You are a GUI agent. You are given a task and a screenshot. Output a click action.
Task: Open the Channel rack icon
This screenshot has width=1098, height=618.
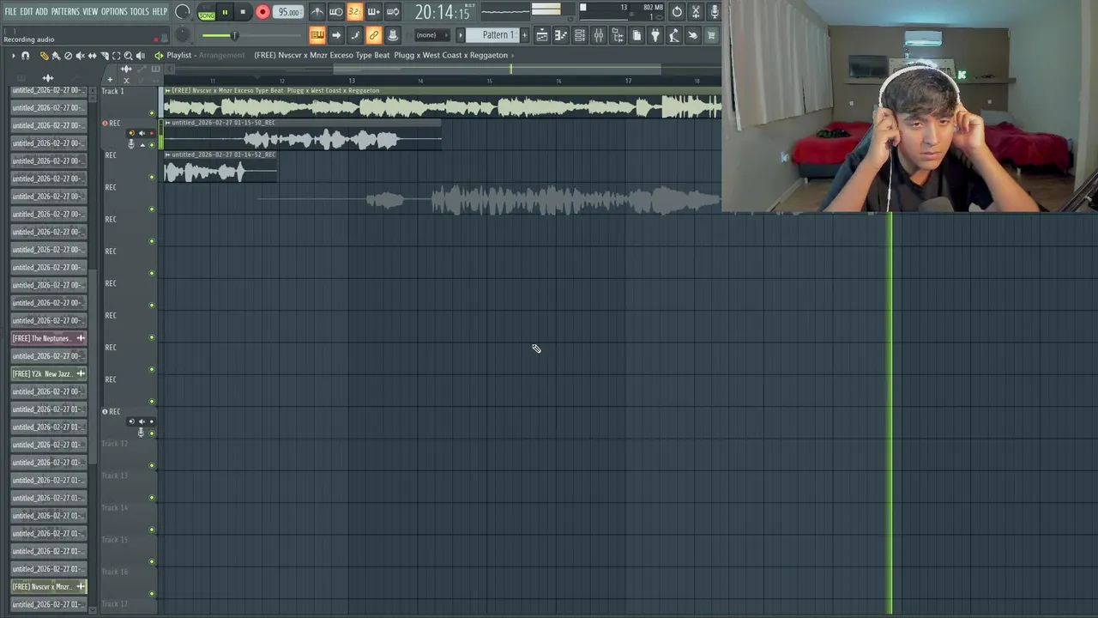point(580,35)
